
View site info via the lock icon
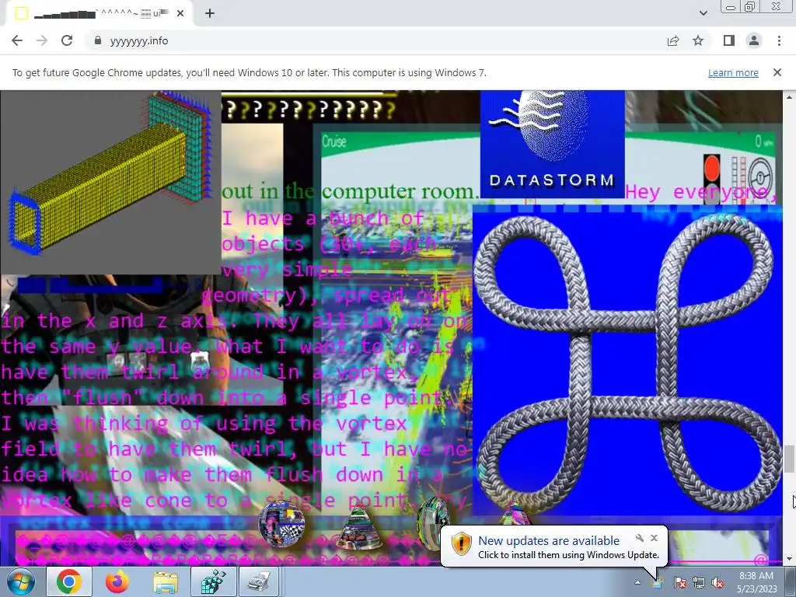pyautogui.click(x=98, y=40)
